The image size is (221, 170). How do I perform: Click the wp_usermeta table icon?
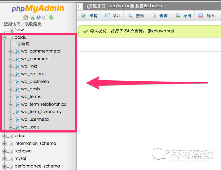coord(17,119)
